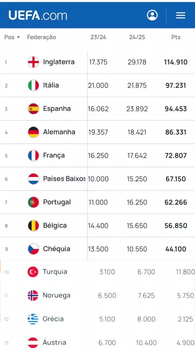Click the Spain flag icon
The height and width of the screenshot is (348, 195).
click(33, 109)
